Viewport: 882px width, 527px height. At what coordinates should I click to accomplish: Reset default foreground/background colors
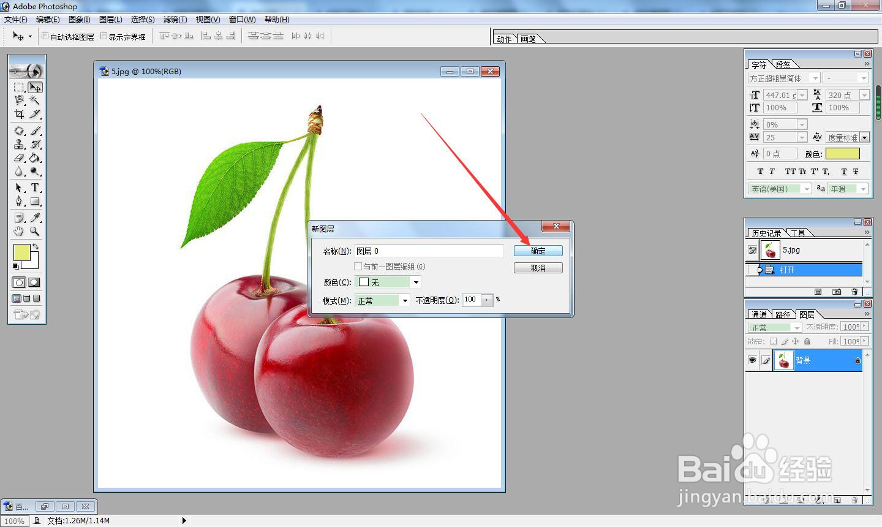pyautogui.click(x=16, y=266)
